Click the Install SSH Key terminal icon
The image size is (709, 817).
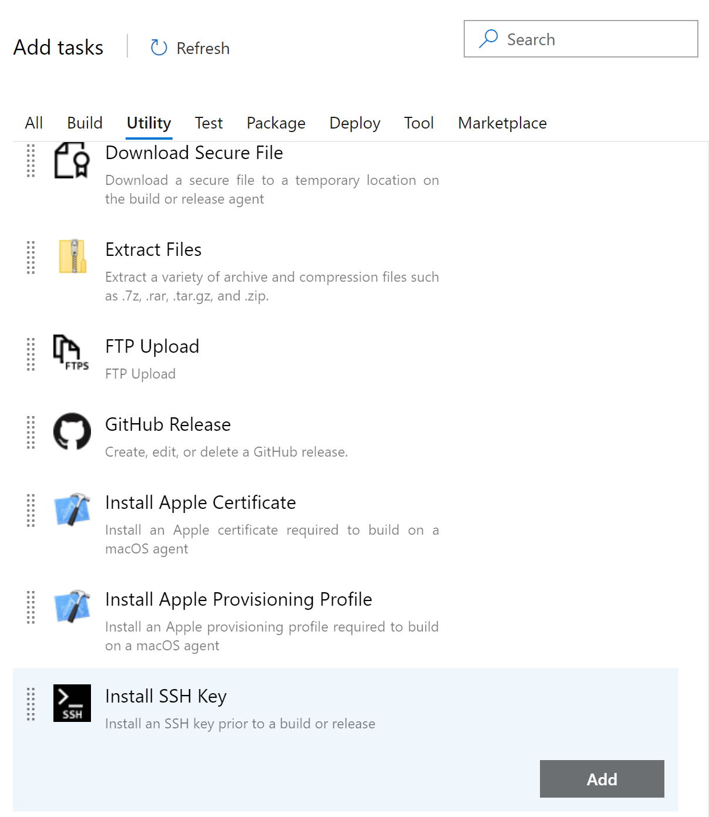72,703
